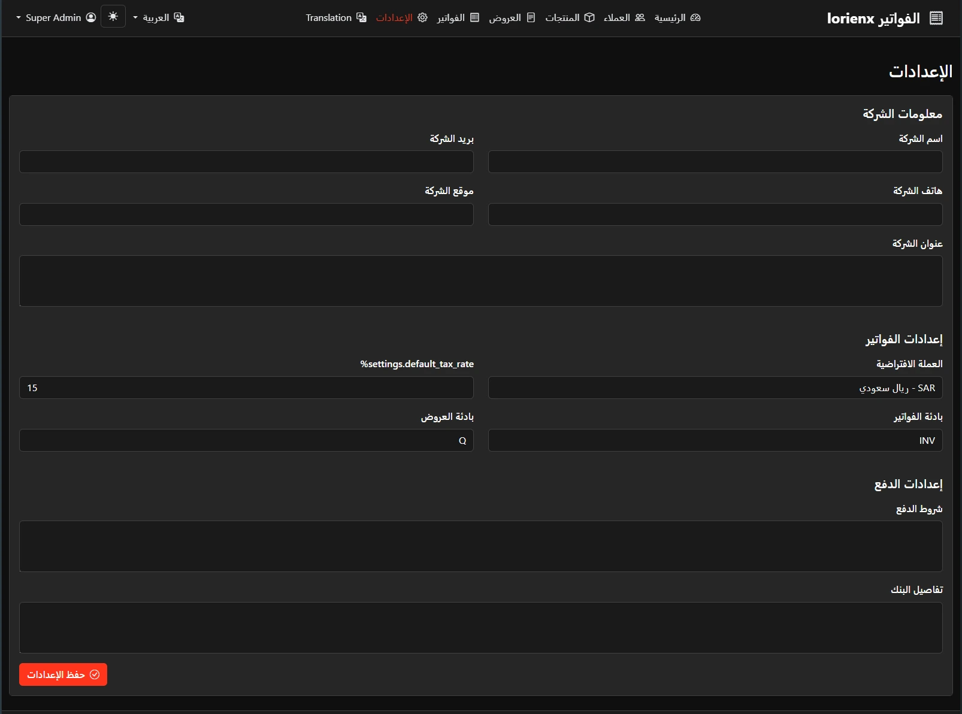Save settings with حفظ الإعدادات button
This screenshot has height=714, width=962.
(x=63, y=674)
